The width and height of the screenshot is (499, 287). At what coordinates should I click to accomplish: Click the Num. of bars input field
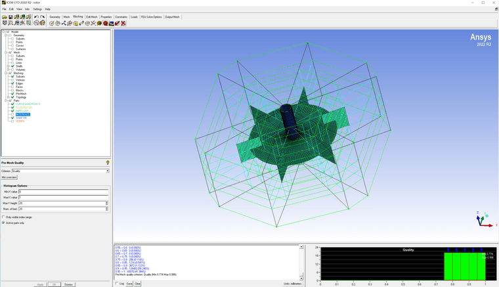point(62,209)
